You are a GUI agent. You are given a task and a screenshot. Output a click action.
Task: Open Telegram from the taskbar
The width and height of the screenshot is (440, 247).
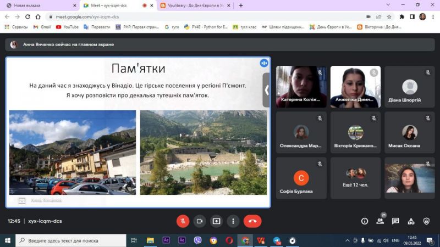click(x=277, y=240)
